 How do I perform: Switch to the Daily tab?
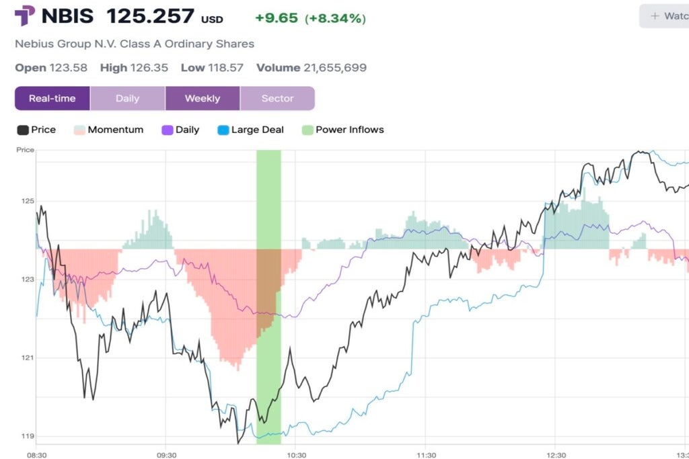click(127, 98)
